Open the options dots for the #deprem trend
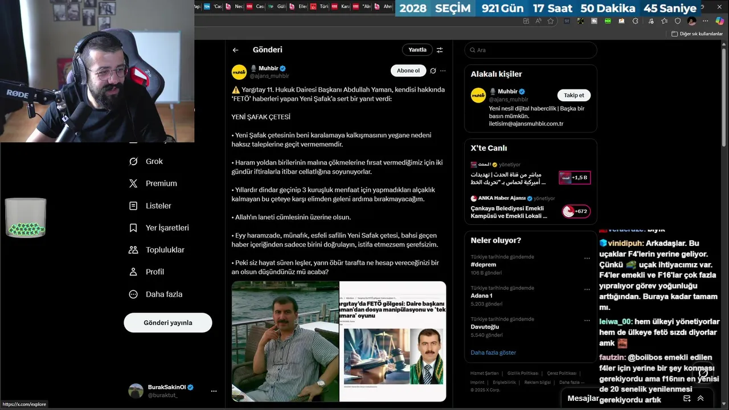The image size is (729, 410). tap(587, 258)
